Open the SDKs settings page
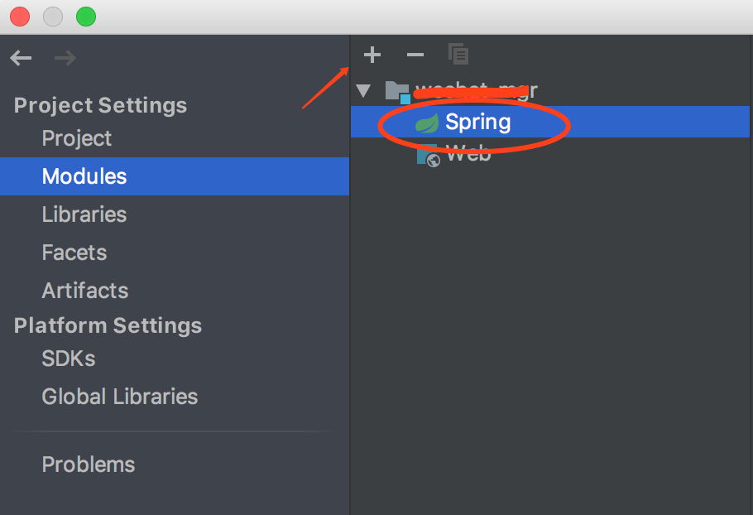The width and height of the screenshot is (753, 515). point(68,359)
